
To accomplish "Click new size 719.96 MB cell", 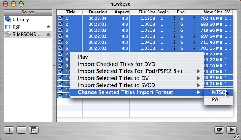I will (211, 30).
